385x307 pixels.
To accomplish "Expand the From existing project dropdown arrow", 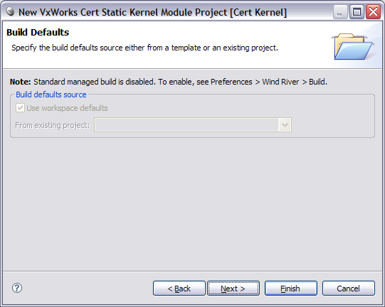I will tap(285, 125).
